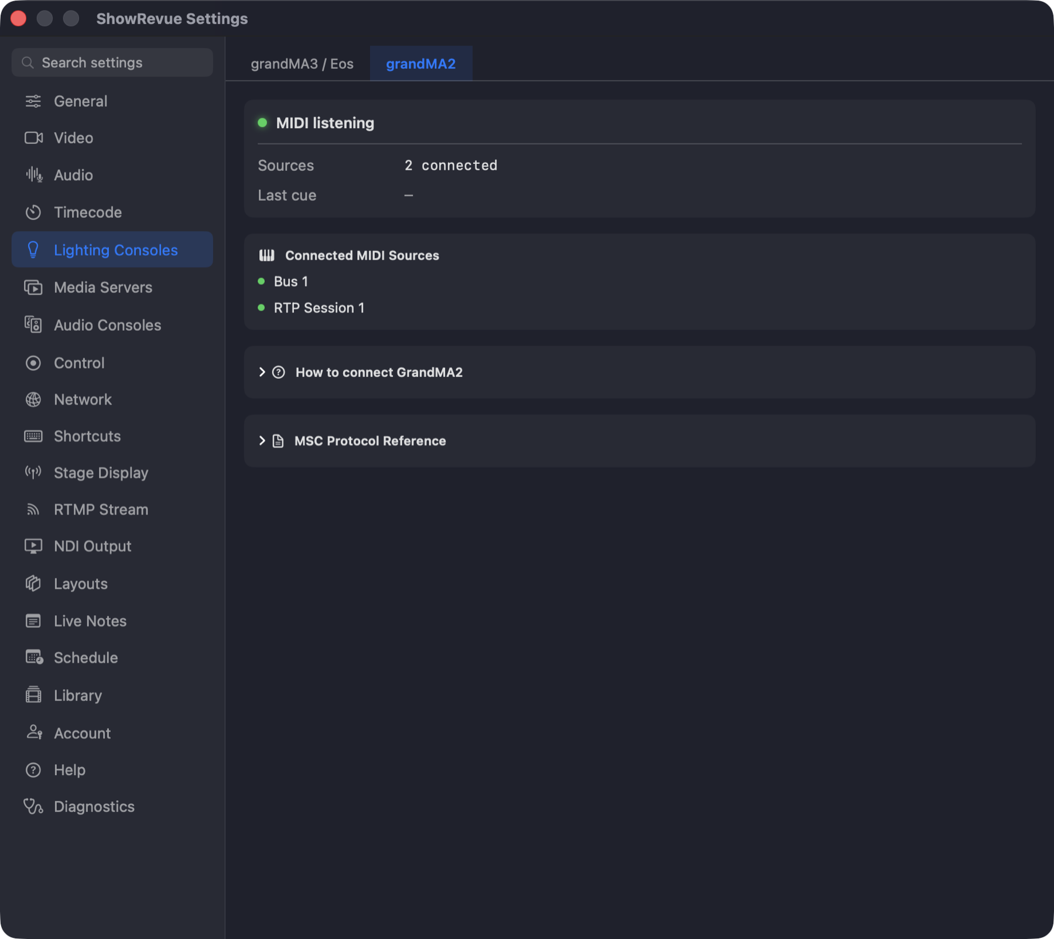Click the Layouts icon
The image size is (1054, 939).
coord(33,584)
